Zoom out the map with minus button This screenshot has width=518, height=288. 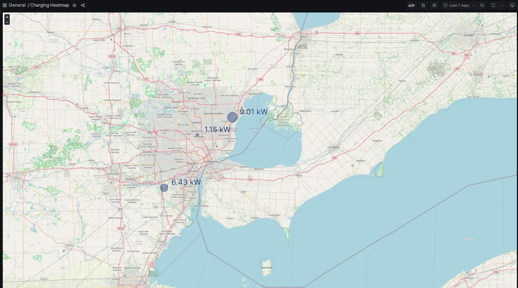click(7, 22)
